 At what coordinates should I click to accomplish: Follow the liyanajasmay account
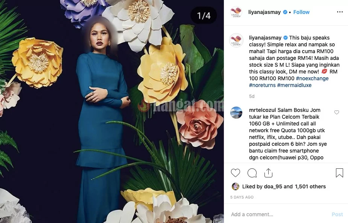[x=301, y=12]
